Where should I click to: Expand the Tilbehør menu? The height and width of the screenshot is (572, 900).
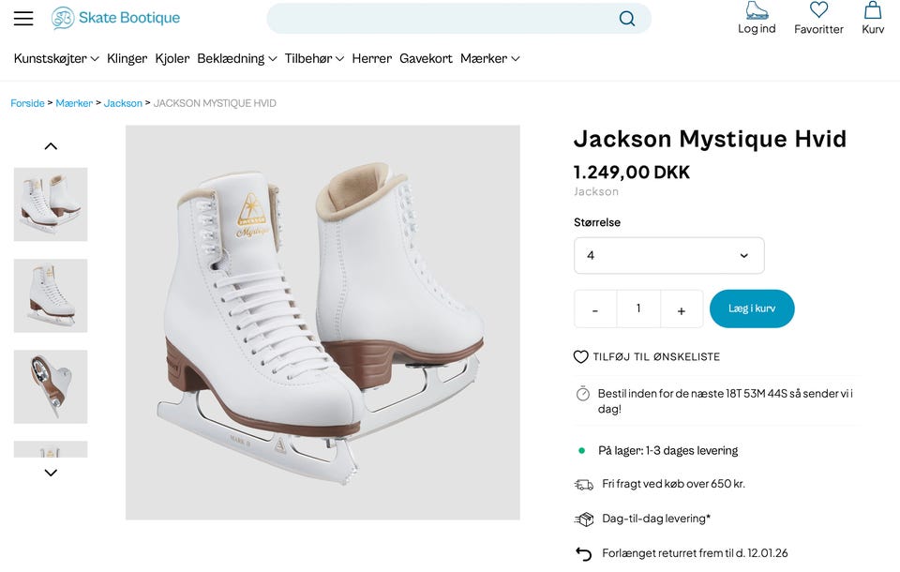tap(314, 58)
